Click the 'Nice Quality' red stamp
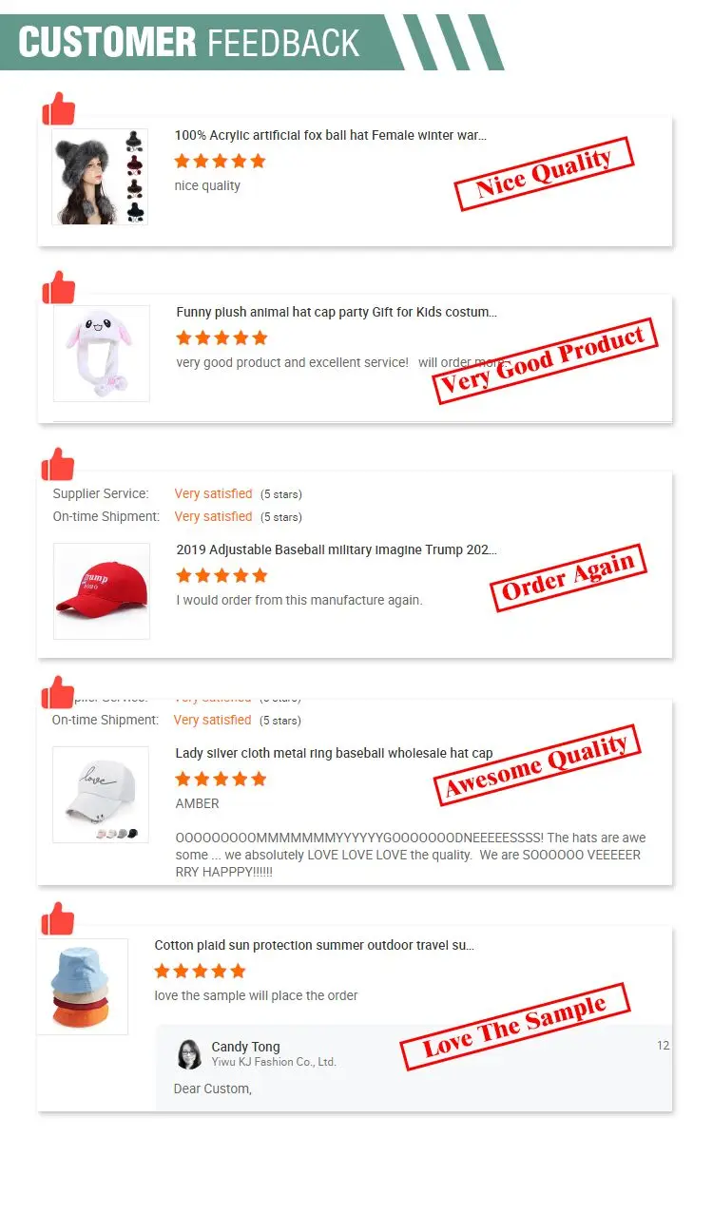This screenshot has width=713, height=1214. click(x=544, y=174)
